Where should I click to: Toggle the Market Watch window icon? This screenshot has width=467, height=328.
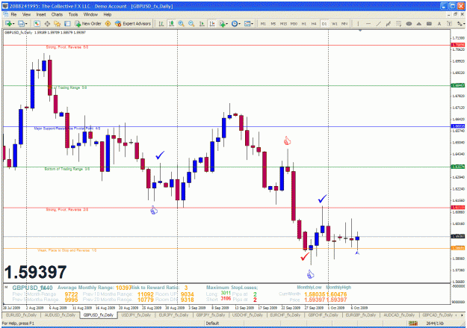[x=37, y=23]
